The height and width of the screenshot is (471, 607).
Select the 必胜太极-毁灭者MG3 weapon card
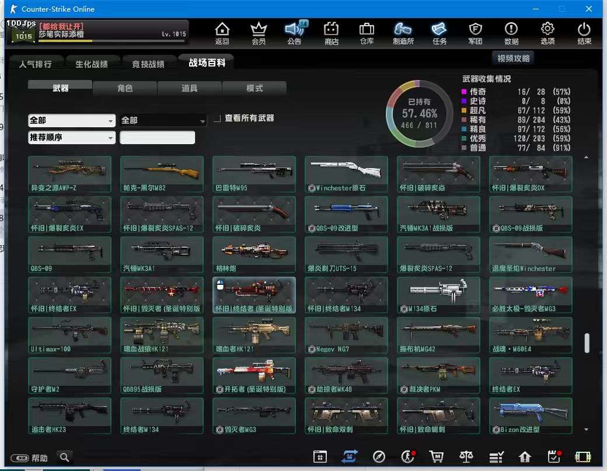click(x=531, y=295)
